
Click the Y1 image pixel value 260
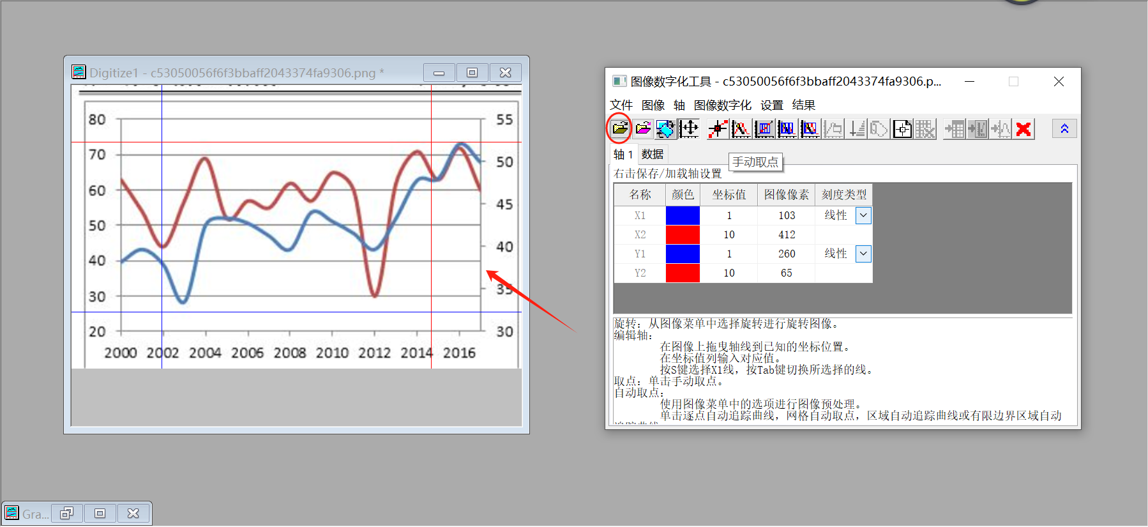coord(787,254)
